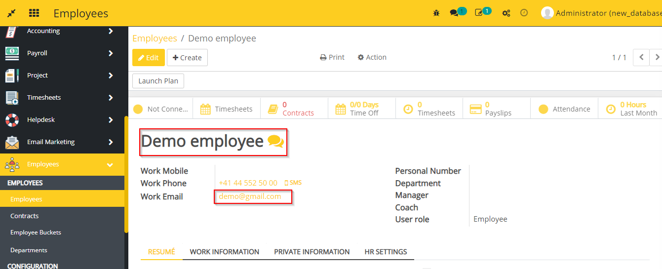662x269 pixels.
Task: Click the Email Marketing envelope icon
Action: point(12,142)
